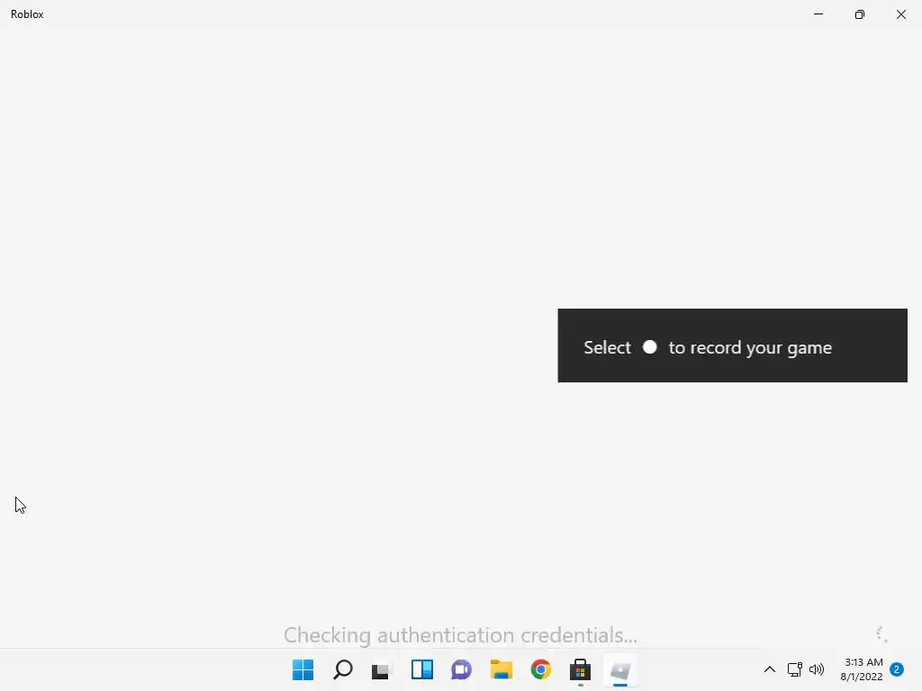Close the Roblox window
922x691 pixels.
[900, 14]
